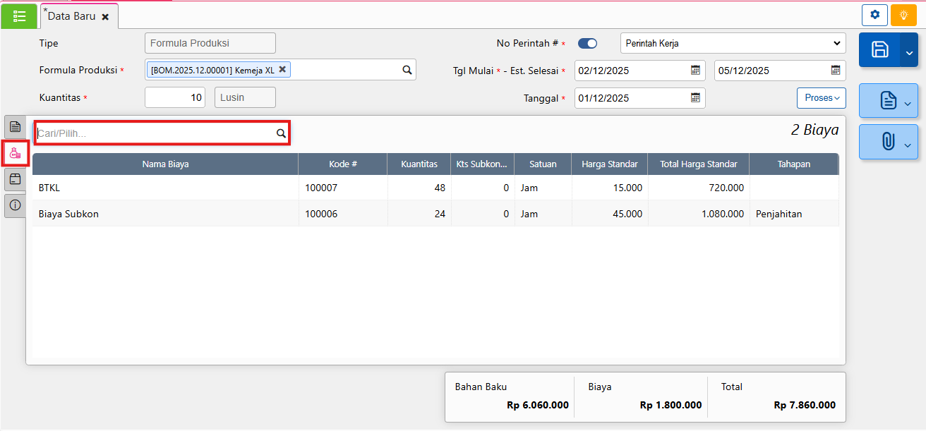
Task: Expand the Proses dropdown button
Action: click(822, 98)
